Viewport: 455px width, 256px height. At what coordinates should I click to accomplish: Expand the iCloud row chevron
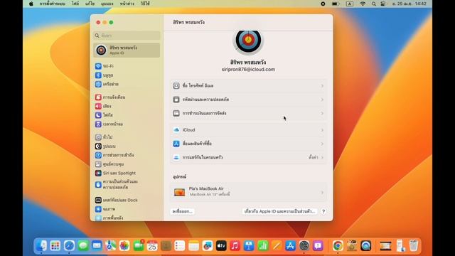point(322,130)
